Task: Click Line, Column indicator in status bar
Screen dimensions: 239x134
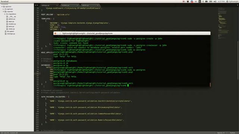Action: point(10,133)
